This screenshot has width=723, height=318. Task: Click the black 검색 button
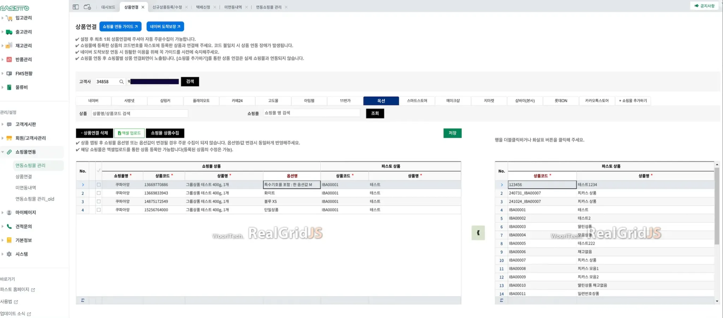click(x=190, y=82)
